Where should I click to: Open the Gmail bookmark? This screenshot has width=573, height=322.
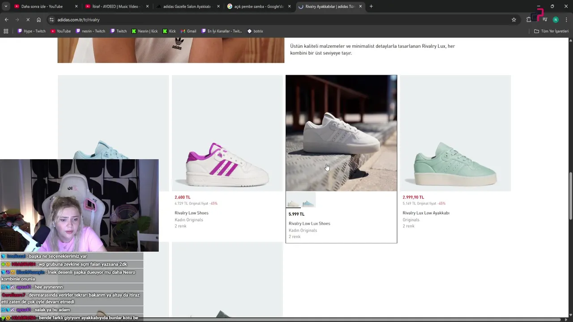tap(188, 31)
